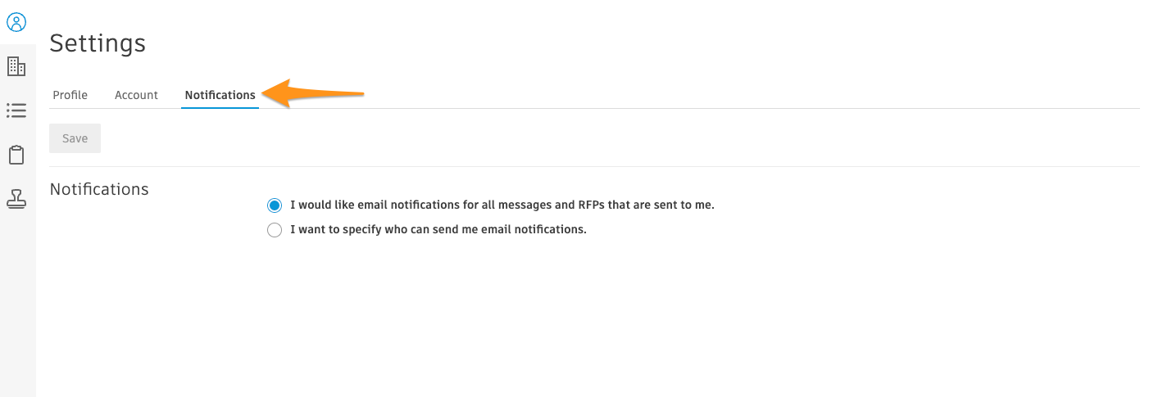Switch to the Profile tab
The height and width of the screenshot is (397, 1149).
(x=70, y=95)
